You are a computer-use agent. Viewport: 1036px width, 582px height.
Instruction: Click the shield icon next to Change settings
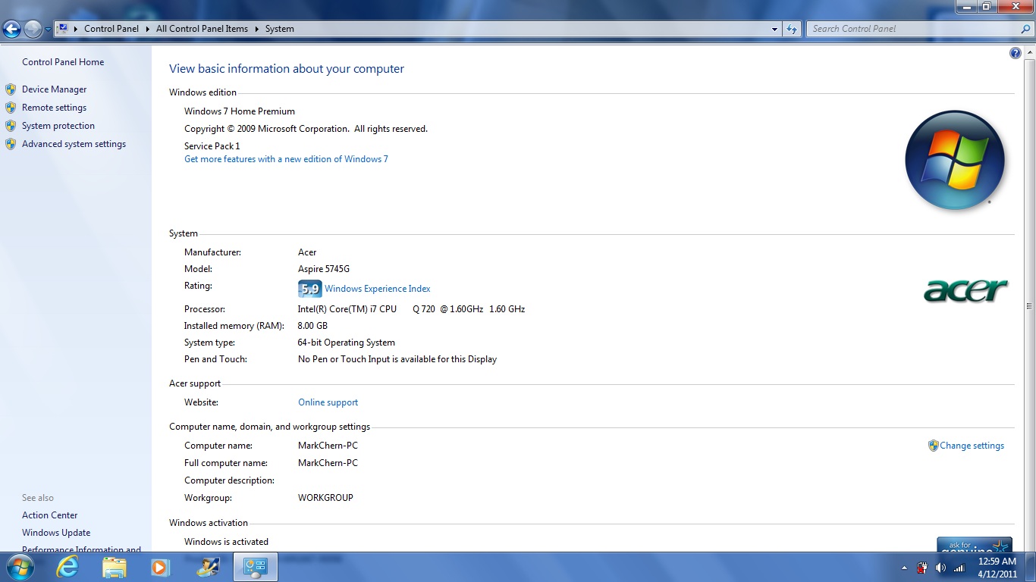[934, 446]
